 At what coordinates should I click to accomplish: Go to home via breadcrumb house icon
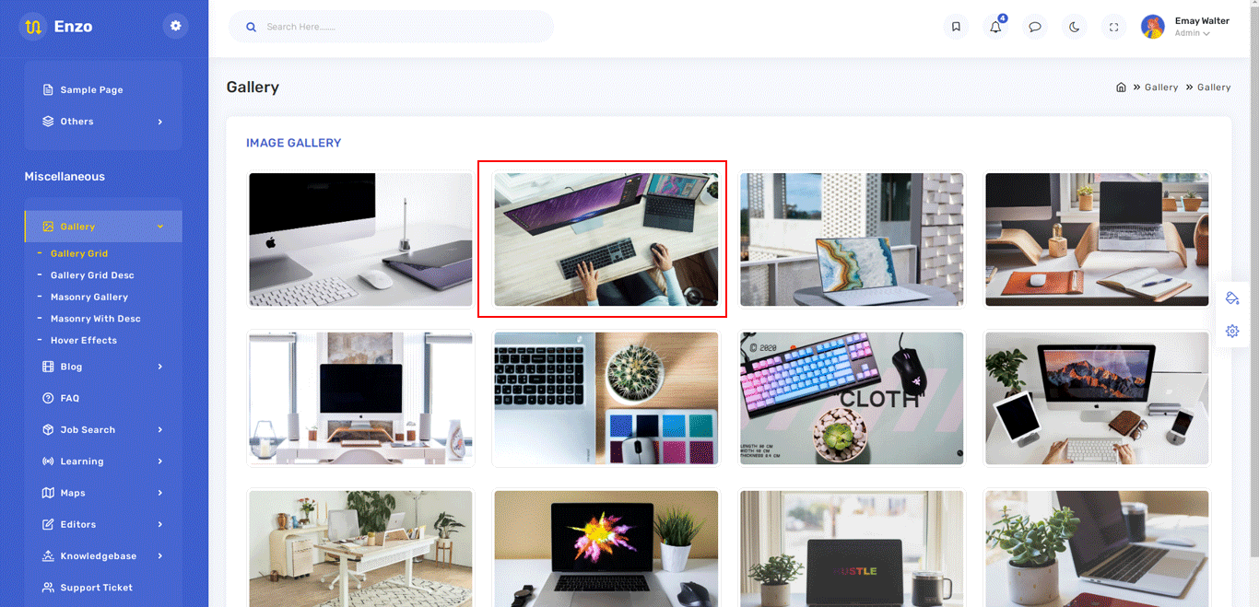pos(1121,88)
